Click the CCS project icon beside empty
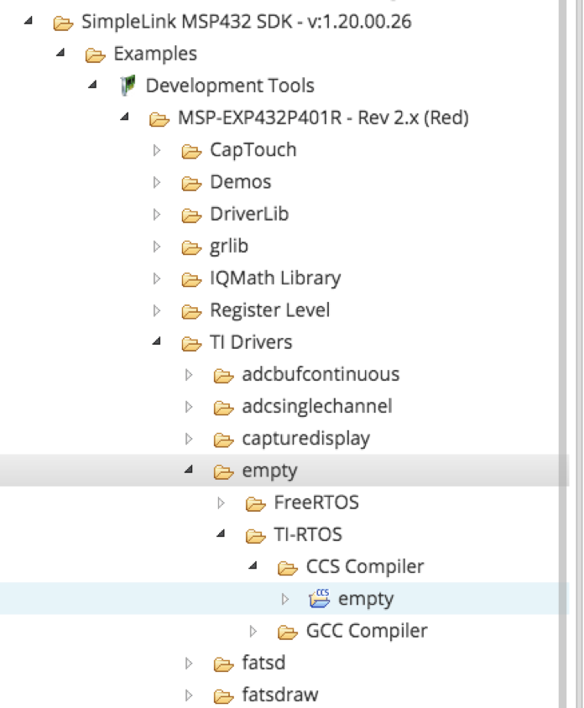Image resolution: width=584 pixels, height=708 pixels. point(319,598)
